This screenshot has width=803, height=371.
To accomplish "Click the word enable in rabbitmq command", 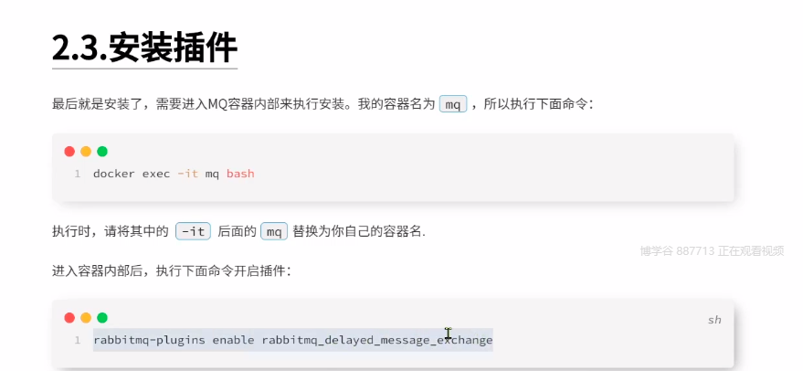I will [234, 340].
